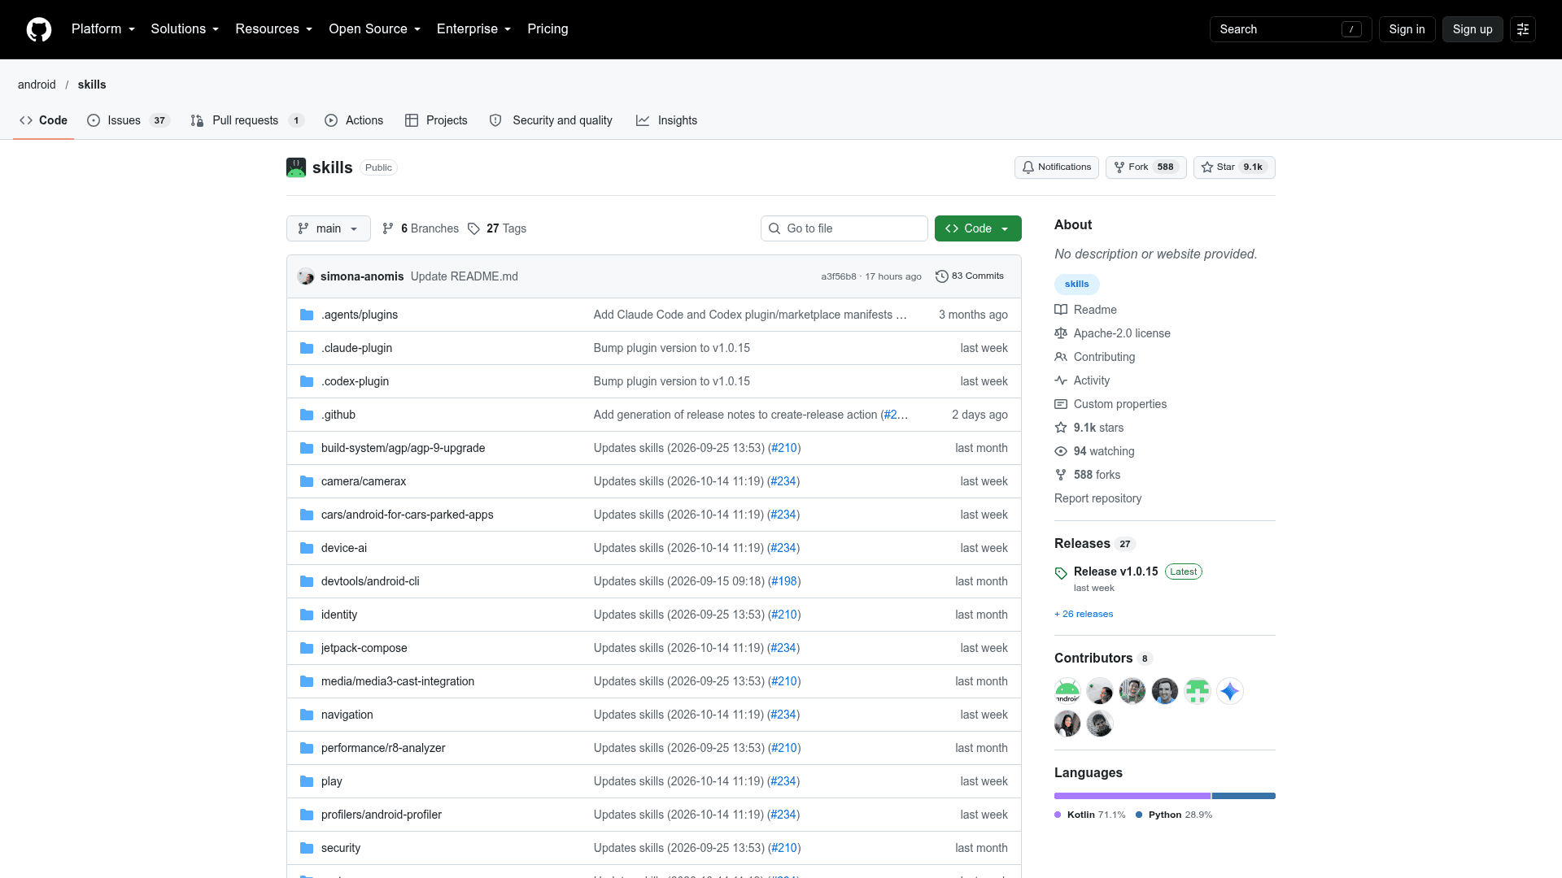Click the Python blue language bar segment

pyautogui.click(x=1244, y=796)
